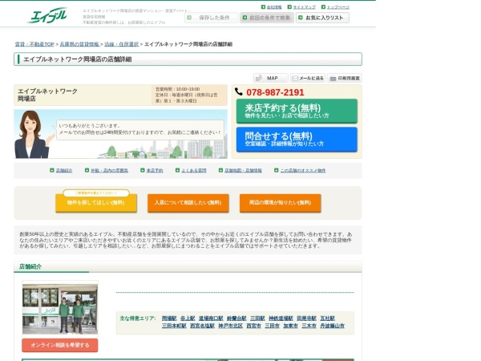Click the green arrow icon on お気に入りリスト

(x=301, y=18)
